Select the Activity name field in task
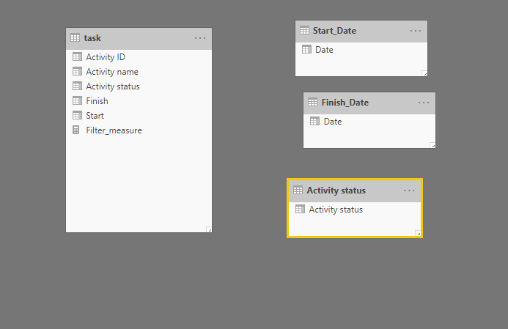The width and height of the screenshot is (508, 329). [x=111, y=72]
